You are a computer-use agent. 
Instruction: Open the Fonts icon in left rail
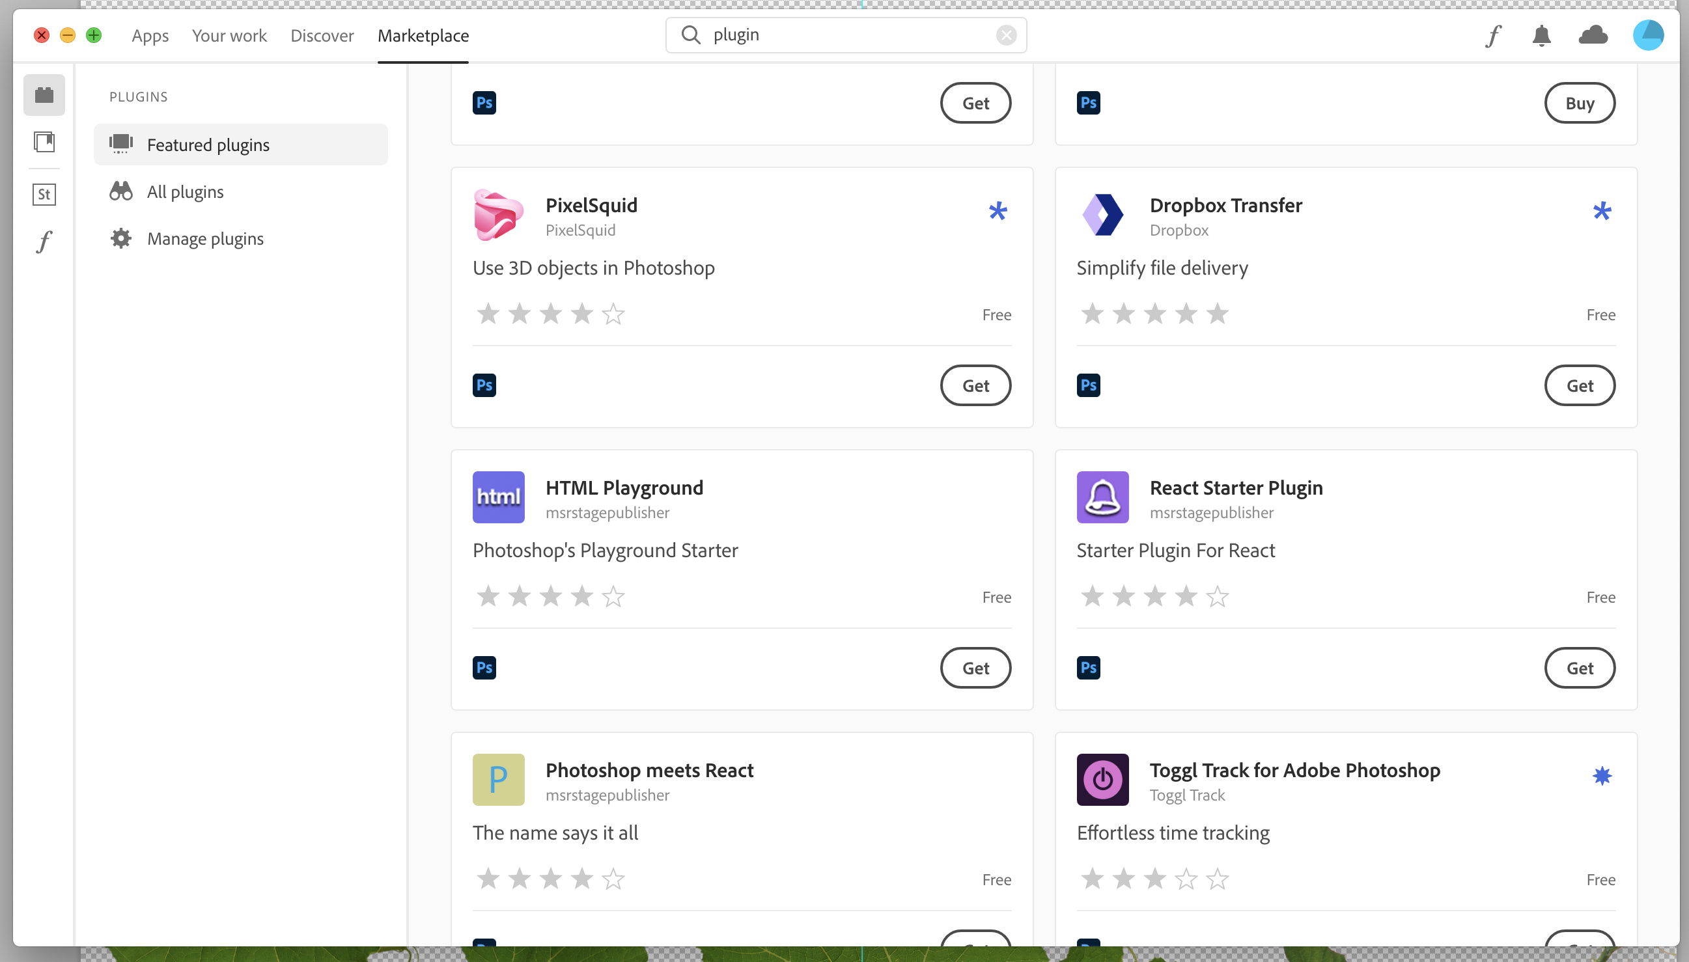point(44,241)
